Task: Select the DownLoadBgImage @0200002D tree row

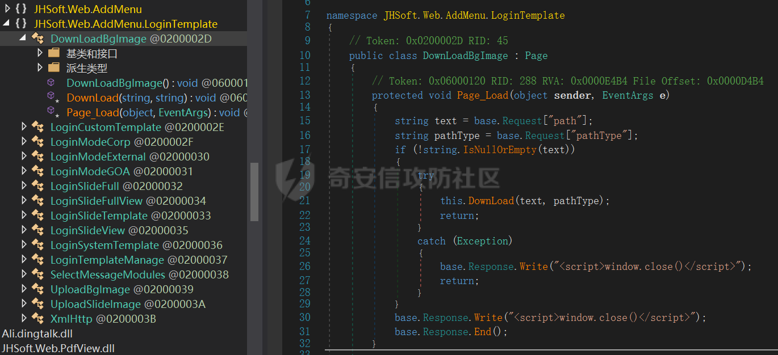Action: [123, 39]
